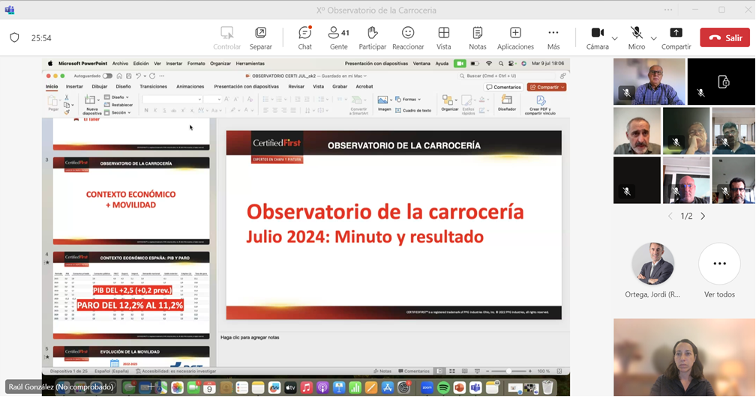Open the Reaccionar emoji menu
The height and width of the screenshot is (397, 756).
(408, 37)
